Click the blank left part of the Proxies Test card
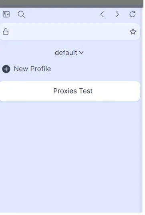 click(x=25, y=91)
